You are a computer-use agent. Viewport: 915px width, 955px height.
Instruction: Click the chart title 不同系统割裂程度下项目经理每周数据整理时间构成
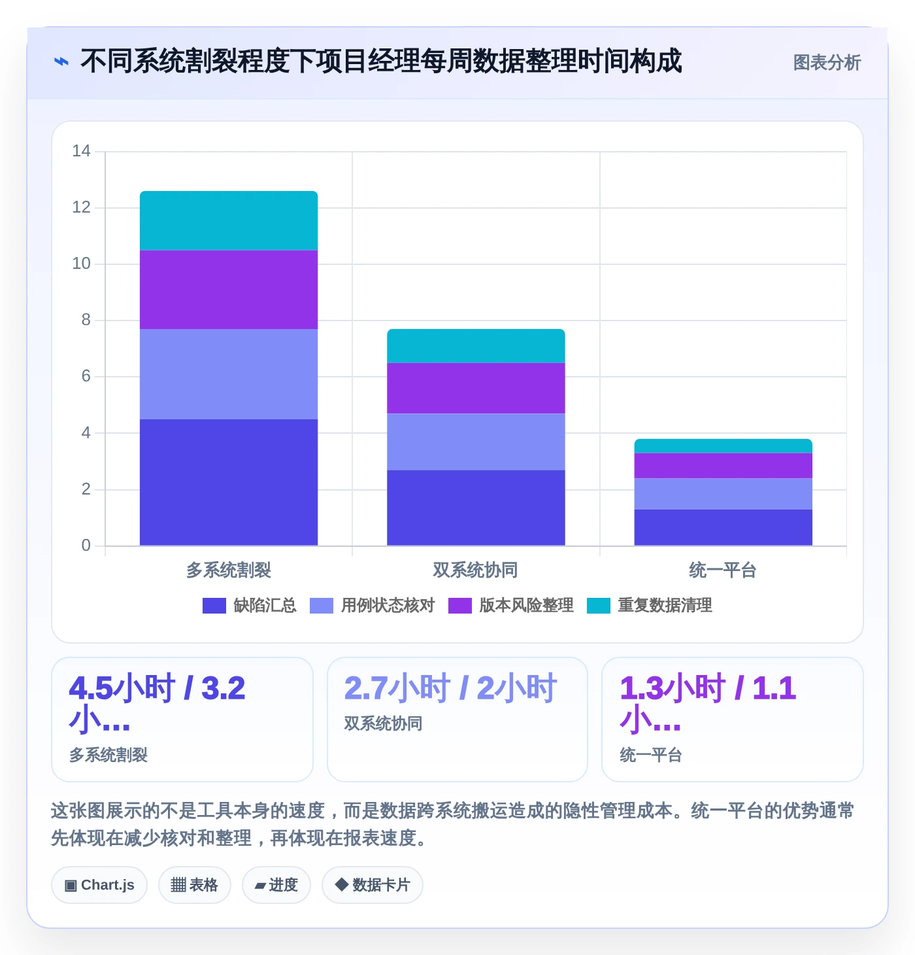click(381, 61)
